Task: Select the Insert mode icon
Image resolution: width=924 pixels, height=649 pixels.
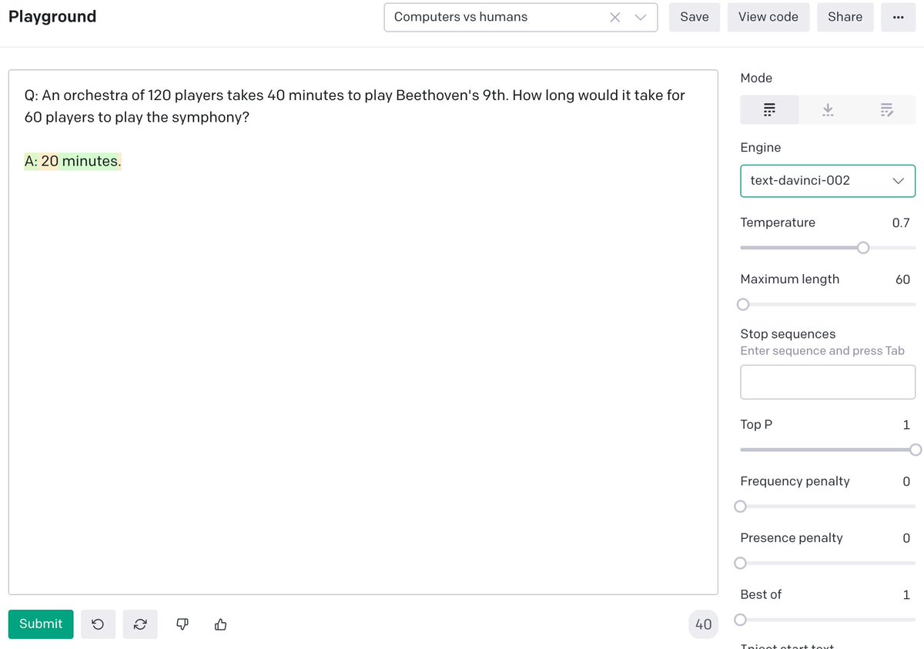Action: pos(828,110)
